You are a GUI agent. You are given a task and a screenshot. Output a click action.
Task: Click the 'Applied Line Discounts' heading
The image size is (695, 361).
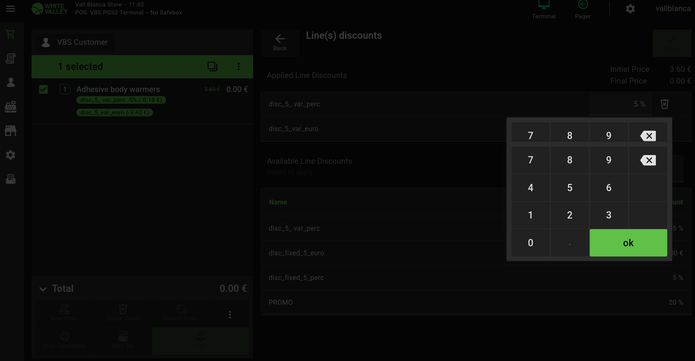pyautogui.click(x=307, y=75)
